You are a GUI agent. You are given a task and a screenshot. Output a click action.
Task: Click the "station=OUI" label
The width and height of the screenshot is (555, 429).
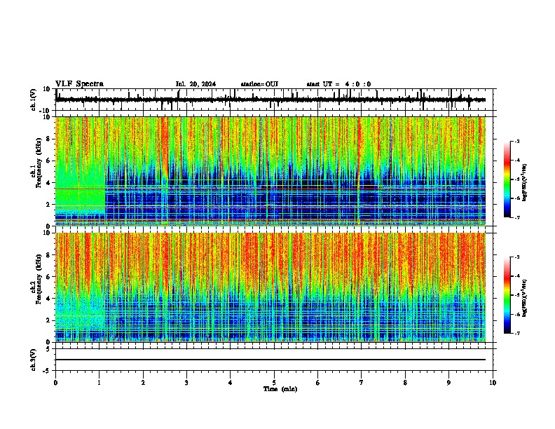[x=259, y=84]
